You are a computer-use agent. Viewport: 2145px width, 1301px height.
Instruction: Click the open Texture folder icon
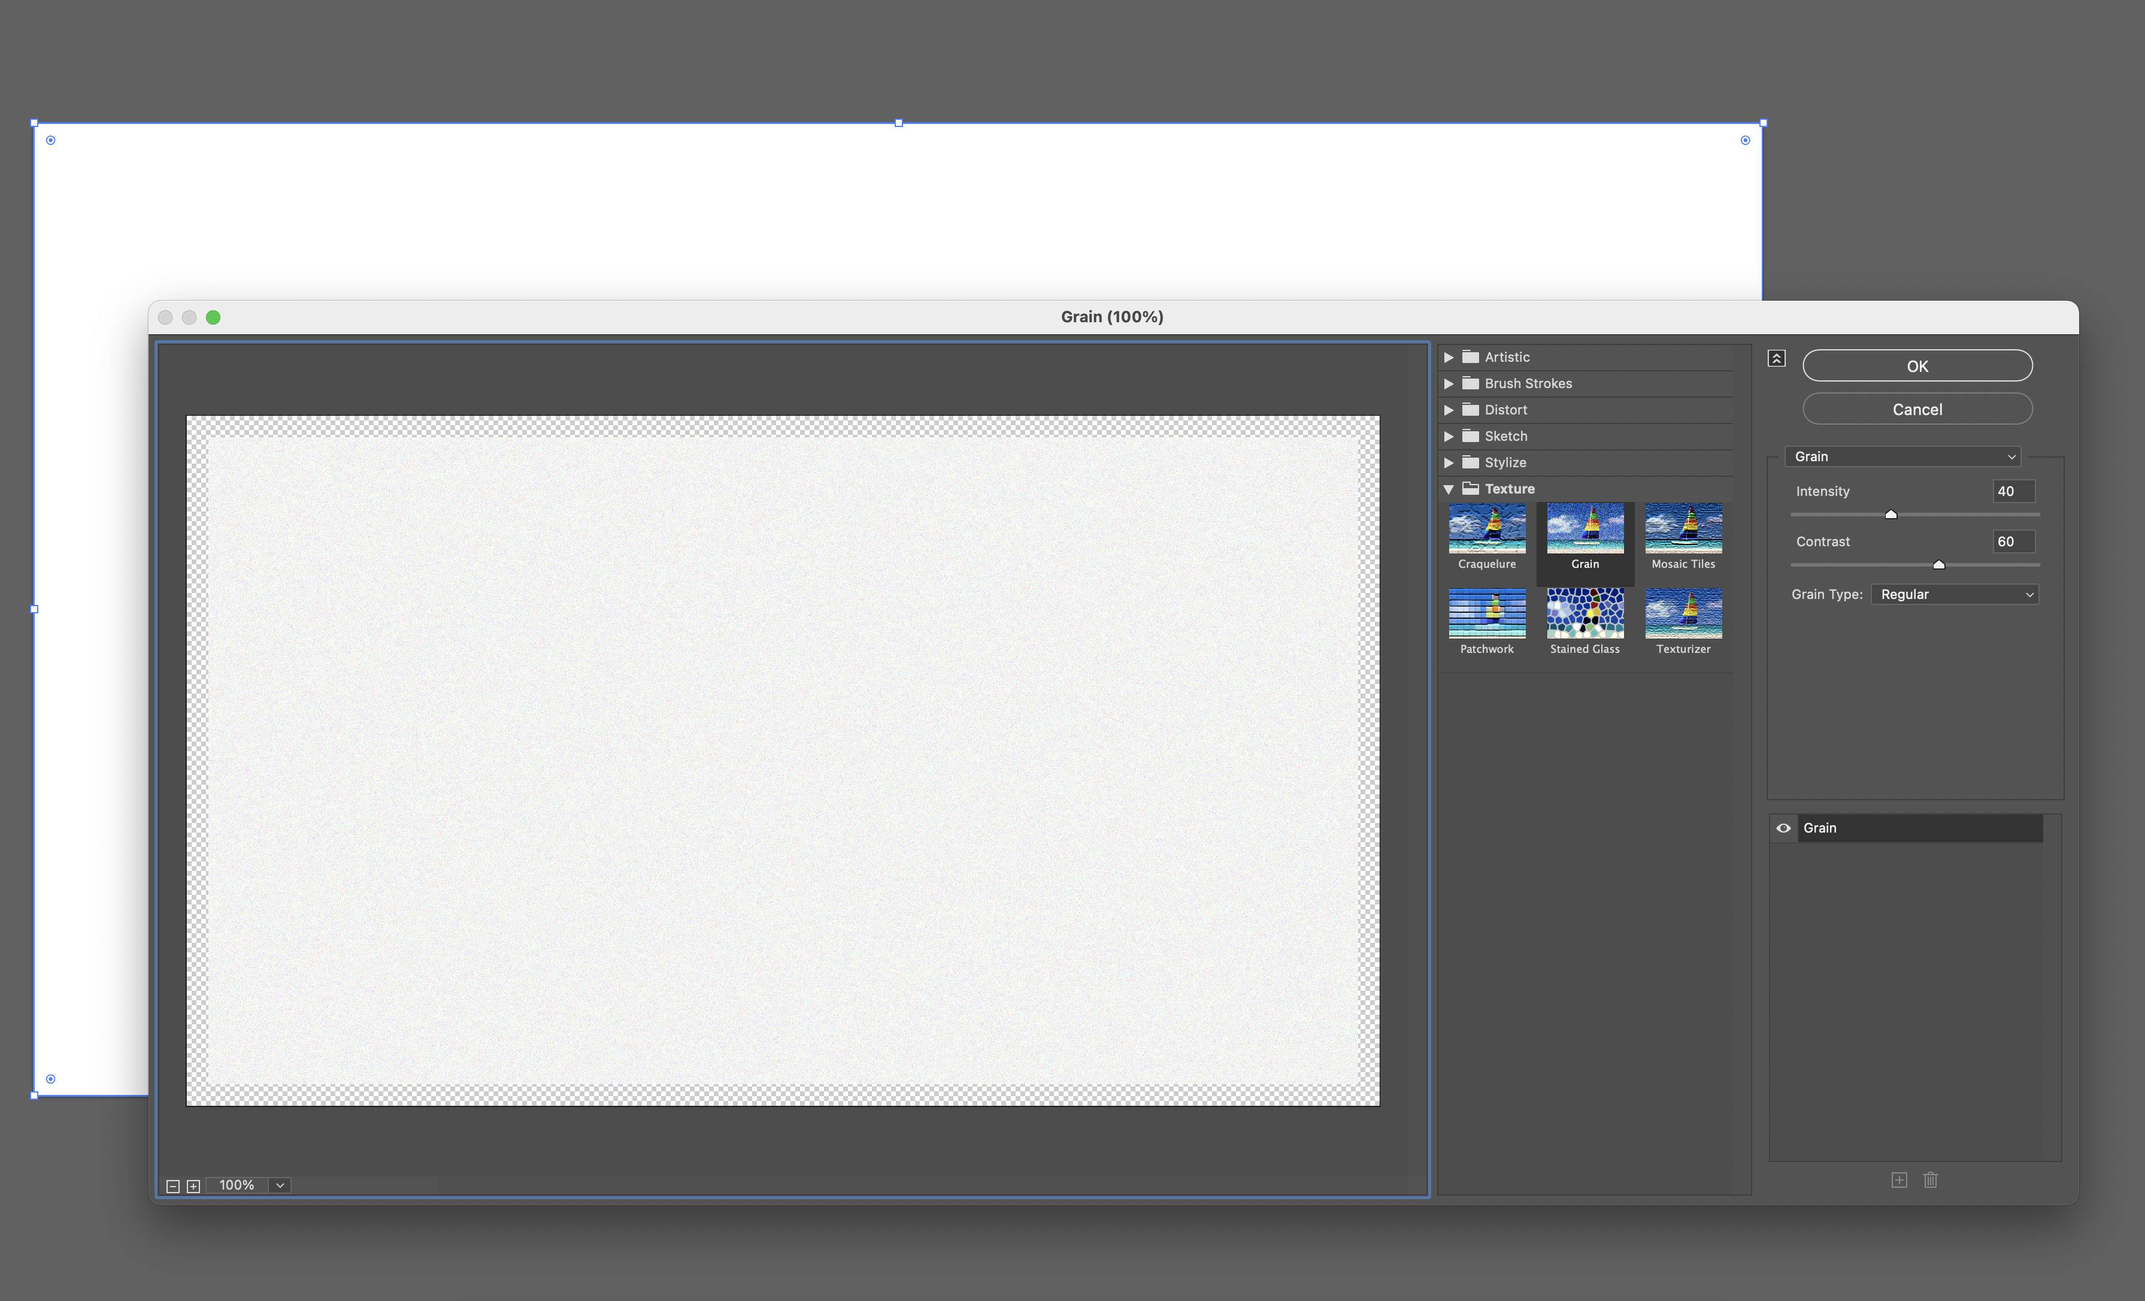click(1470, 489)
